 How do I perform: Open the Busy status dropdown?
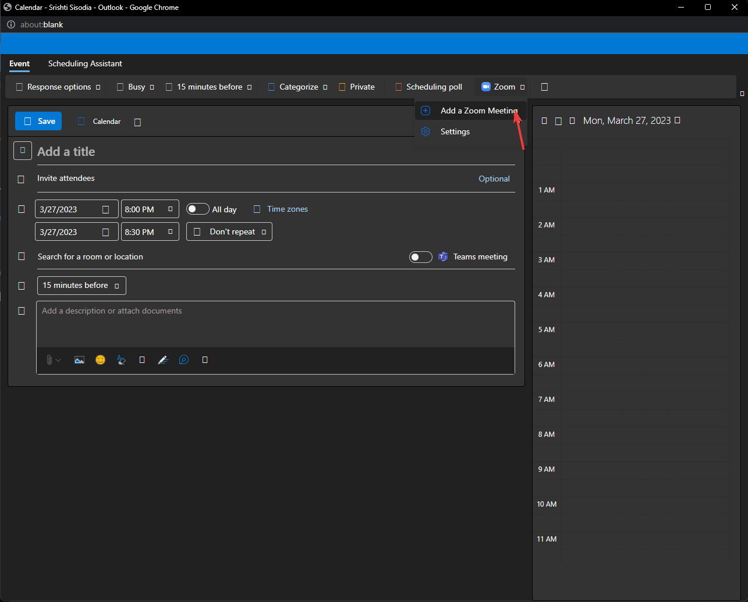pyautogui.click(x=136, y=87)
